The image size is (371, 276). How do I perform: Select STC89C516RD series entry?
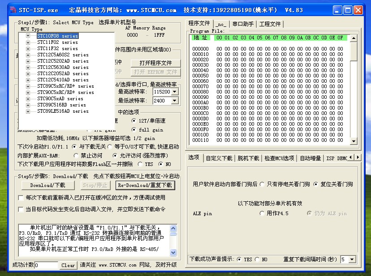61,105
